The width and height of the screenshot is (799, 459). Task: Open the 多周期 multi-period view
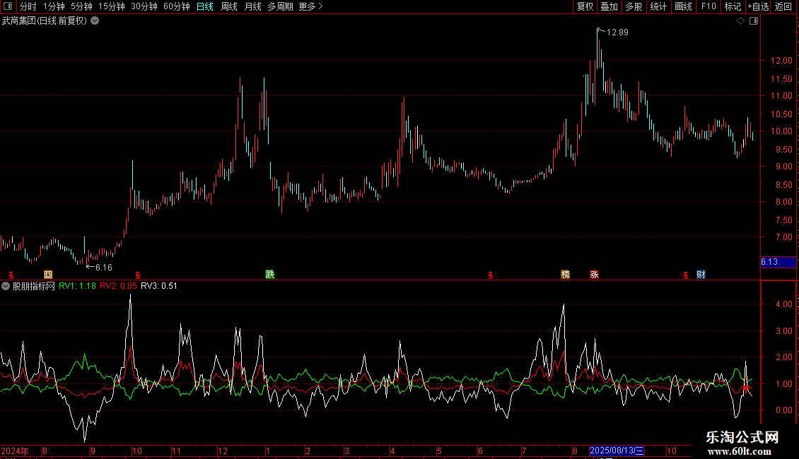point(280,6)
